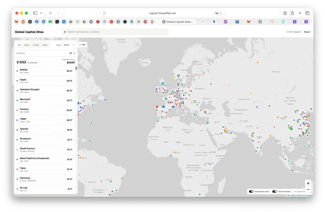Open the LinkedIn bookmark icon
325x212 pixels.
point(44,22)
